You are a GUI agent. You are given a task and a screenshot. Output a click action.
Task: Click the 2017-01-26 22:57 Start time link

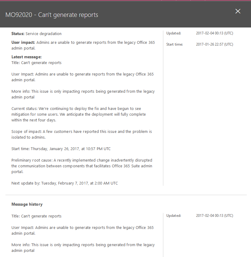tap(214, 44)
